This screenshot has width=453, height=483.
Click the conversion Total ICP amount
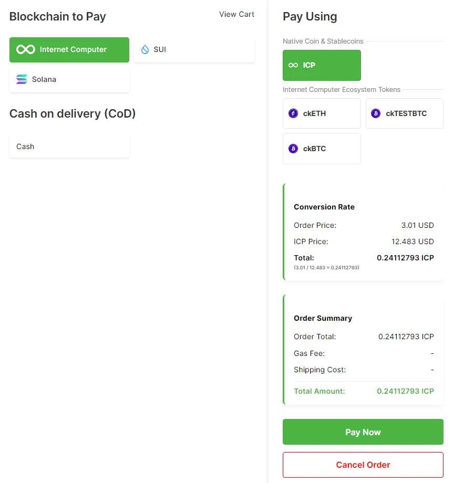pos(405,258)
